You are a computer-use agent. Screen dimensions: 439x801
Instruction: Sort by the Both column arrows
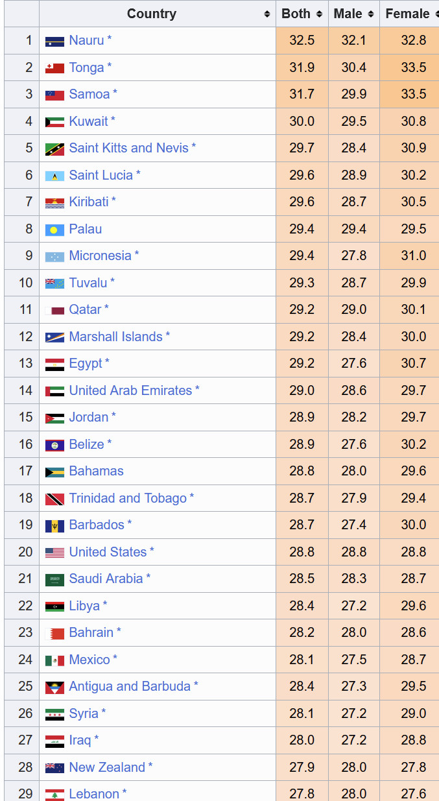(319, 14)
